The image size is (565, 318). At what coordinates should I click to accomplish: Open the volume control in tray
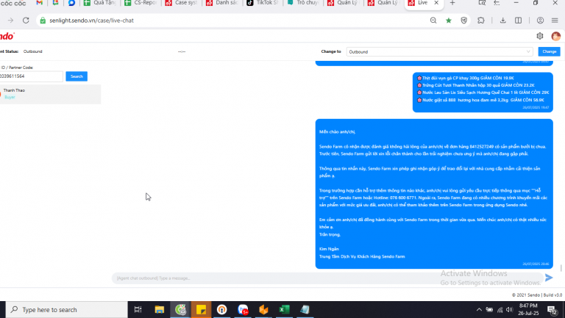tap(509, 310)
